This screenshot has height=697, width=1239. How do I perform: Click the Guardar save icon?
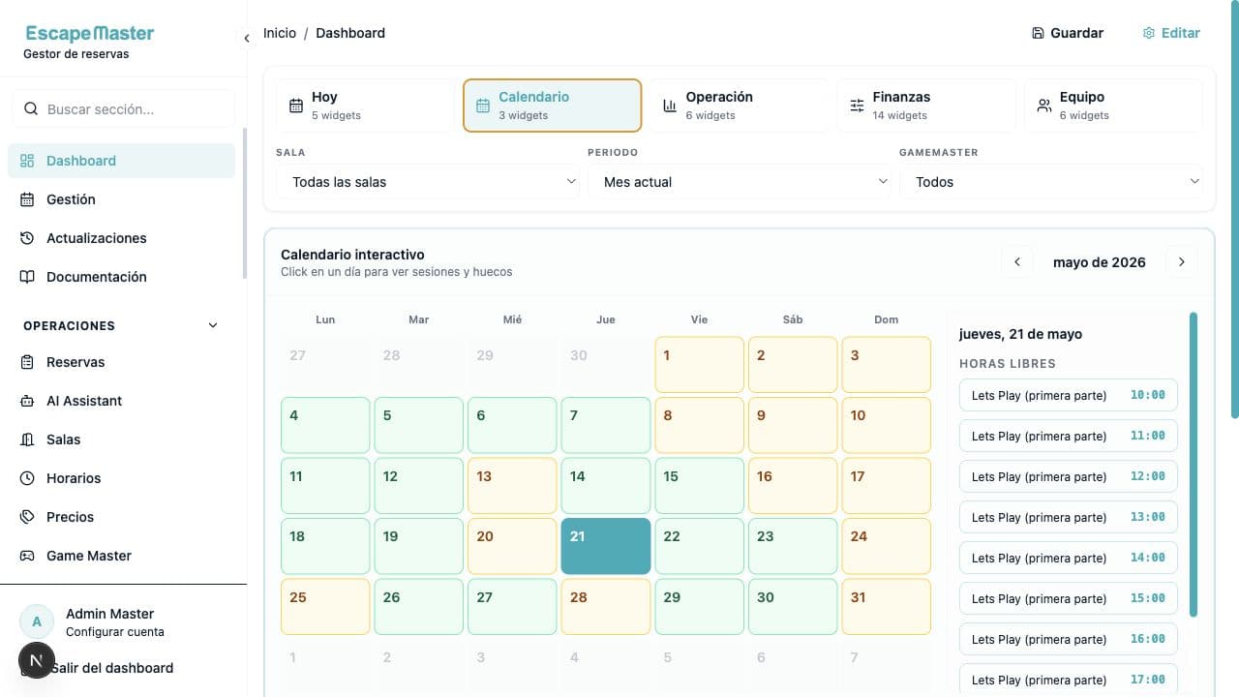pos(1038,33)
